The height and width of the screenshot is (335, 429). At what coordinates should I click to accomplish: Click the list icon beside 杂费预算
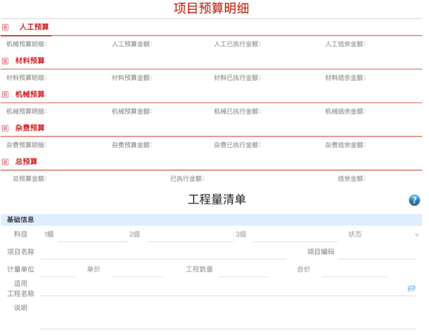click(x=5, y=128)
